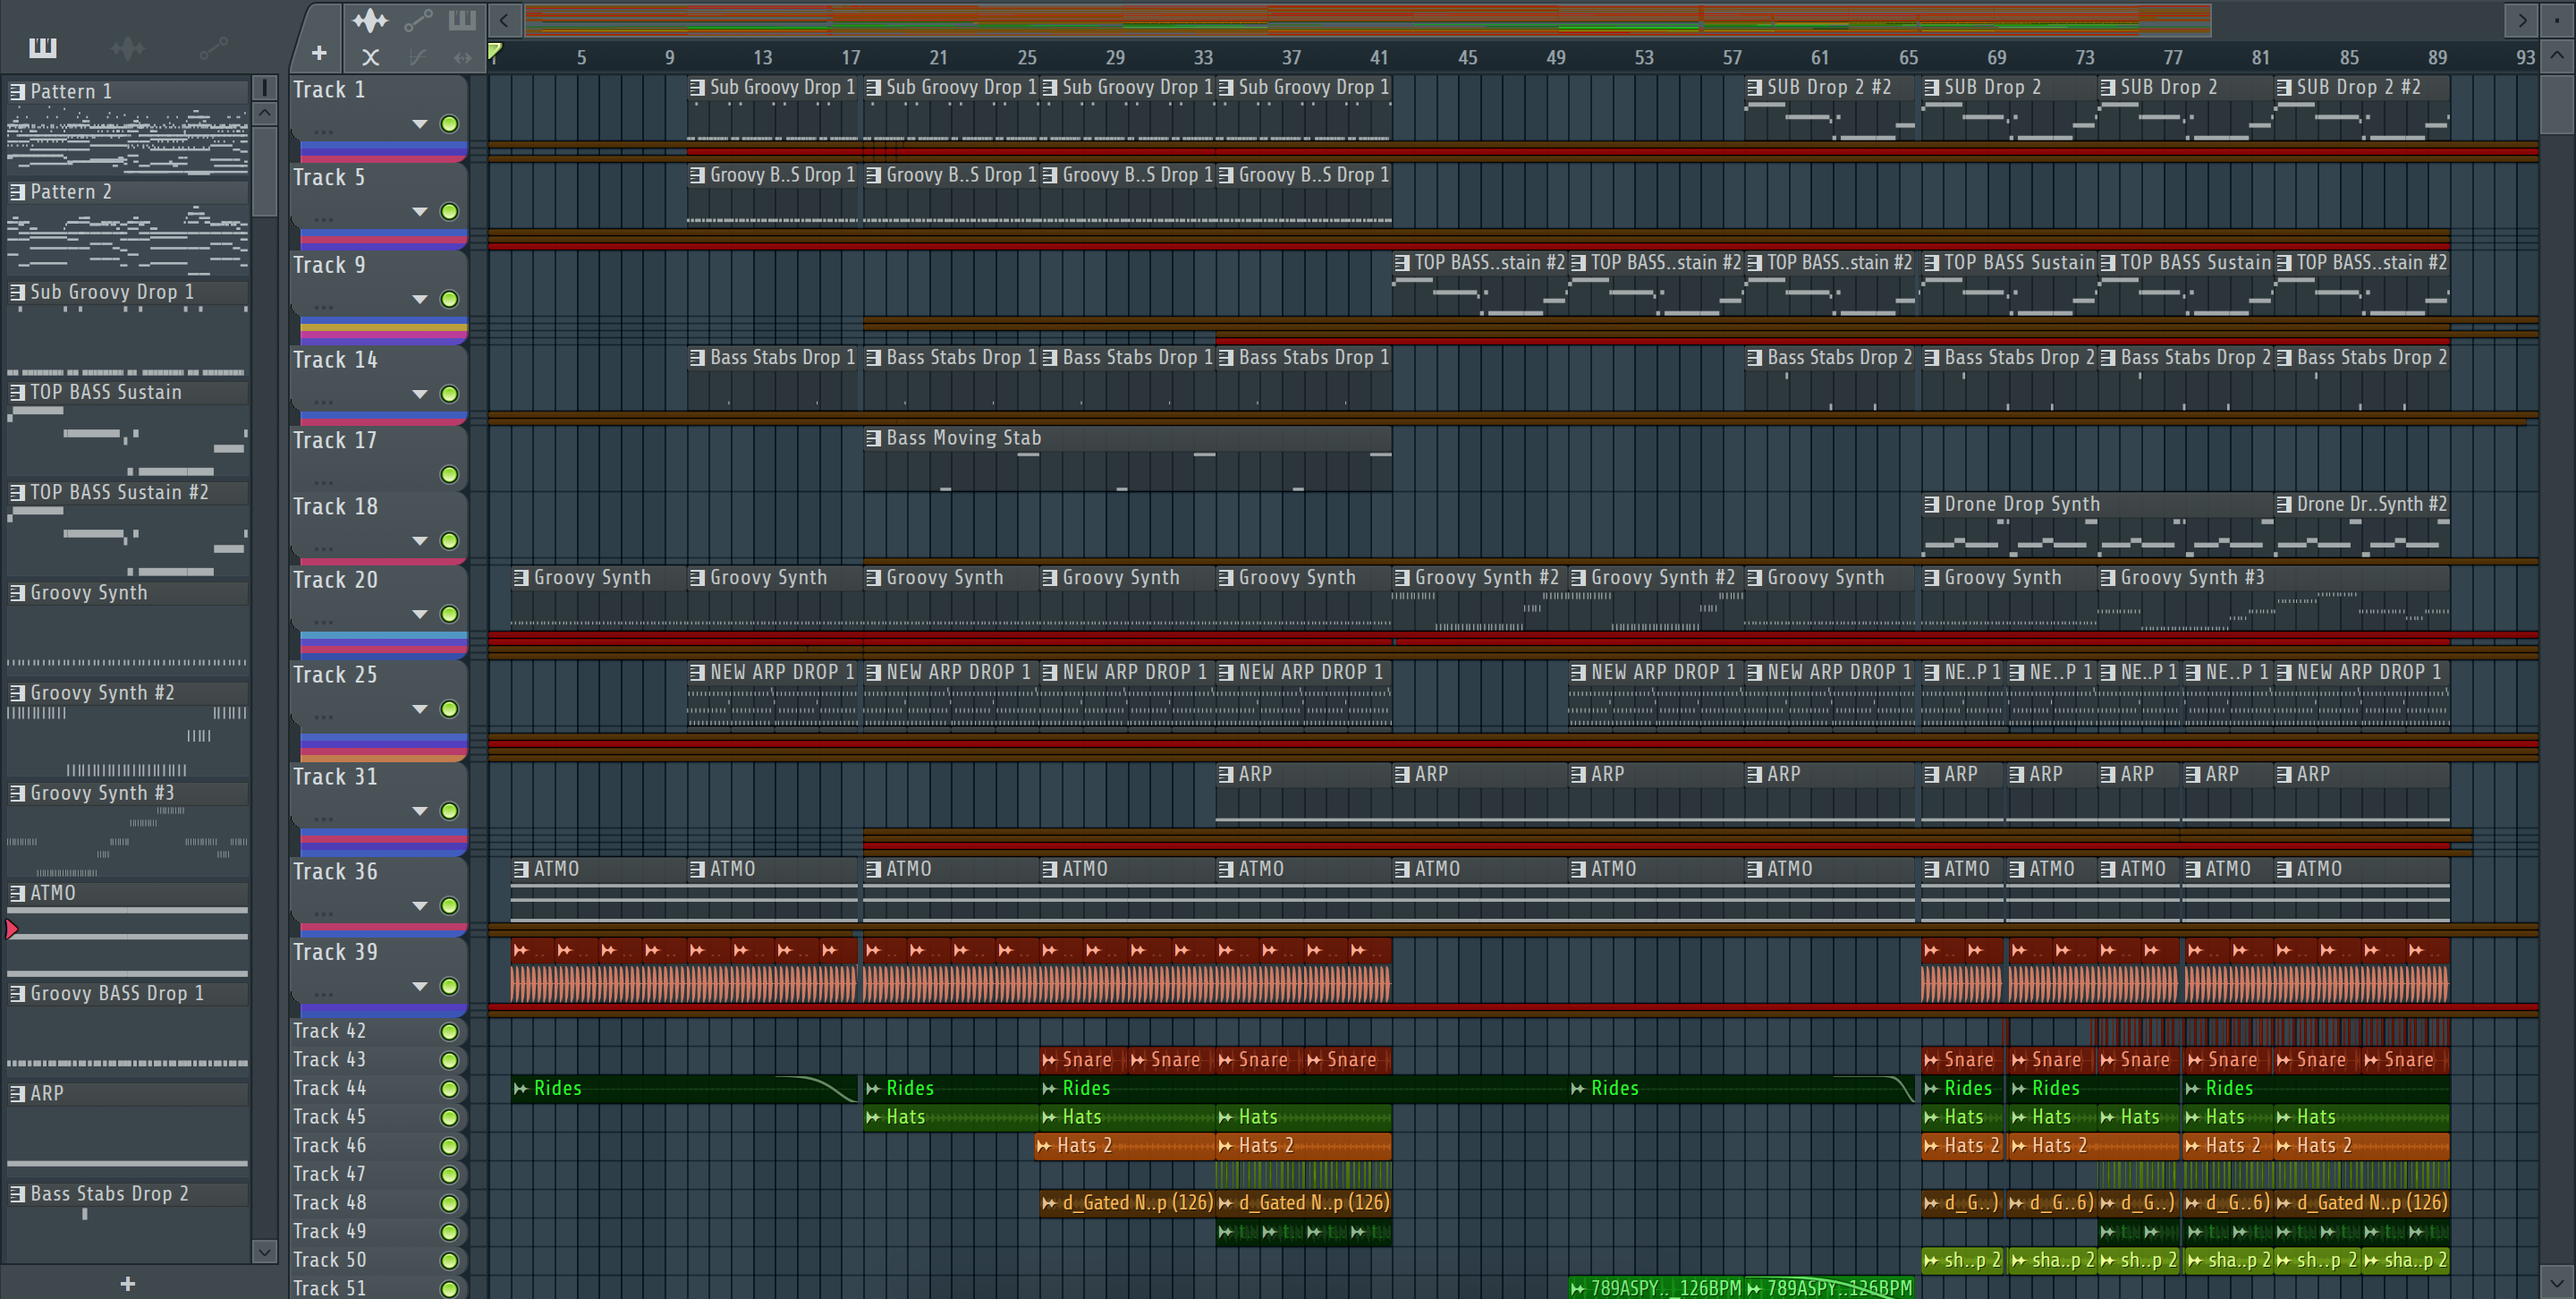Toggle automation clip focus icon in playlist toolbar
Screen dimensions: 2576x1299
pyautogui.click(x=418, y=20)
